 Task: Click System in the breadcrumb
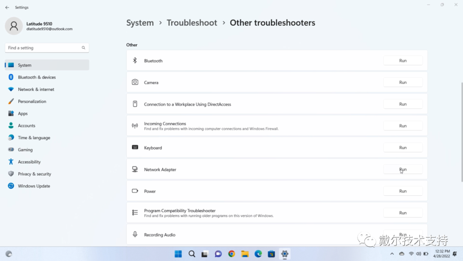pyautogui.click(x=140, y=23)
